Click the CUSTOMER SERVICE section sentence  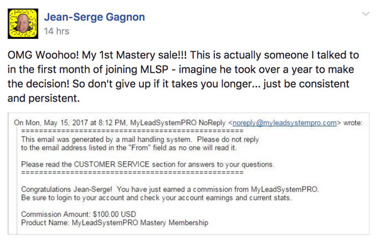[x=148, y=164]
